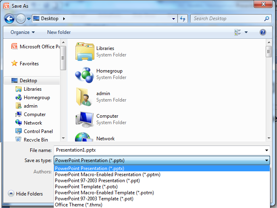Screen dimensions: 277x208
Task: Select the admin name text in file list
Action: click(x=103, y=94)
